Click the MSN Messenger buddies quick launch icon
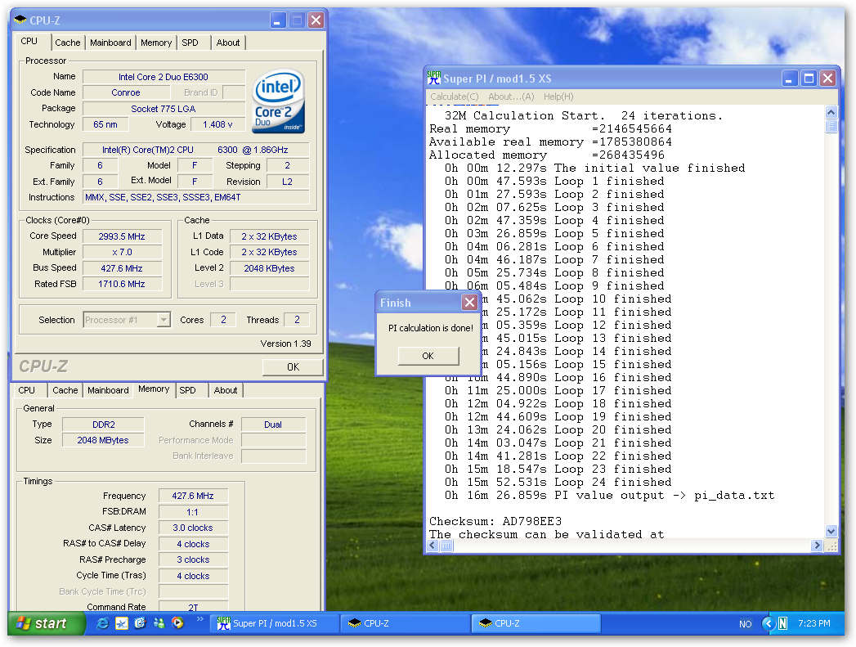The height and width of the screenshot is (647, 856). point(159,623)
